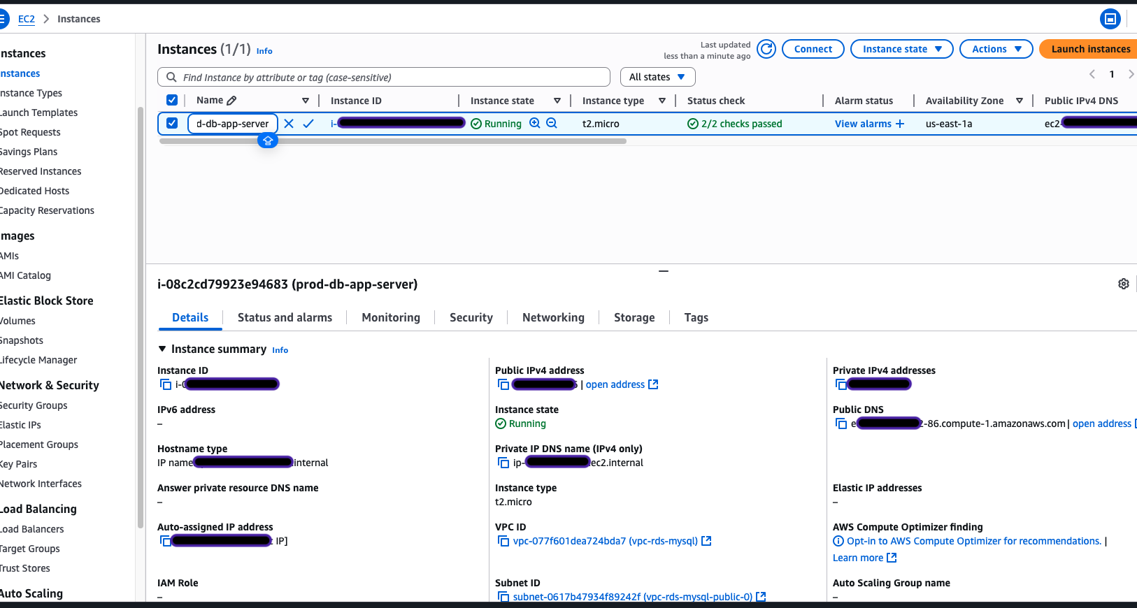Open Load Balancers in sidebar
The height and width of the screenshot is (608, 1137).
point(31,529)
